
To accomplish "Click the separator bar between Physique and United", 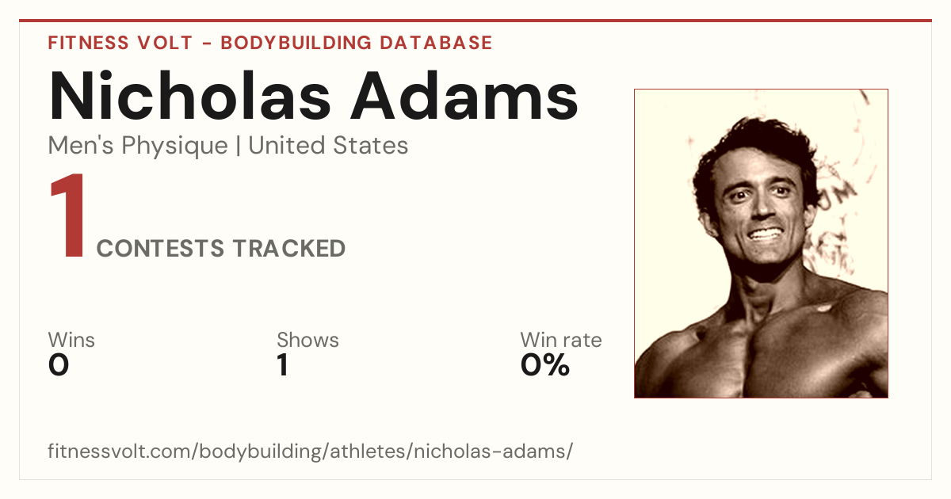I will [x=239, y=147].
